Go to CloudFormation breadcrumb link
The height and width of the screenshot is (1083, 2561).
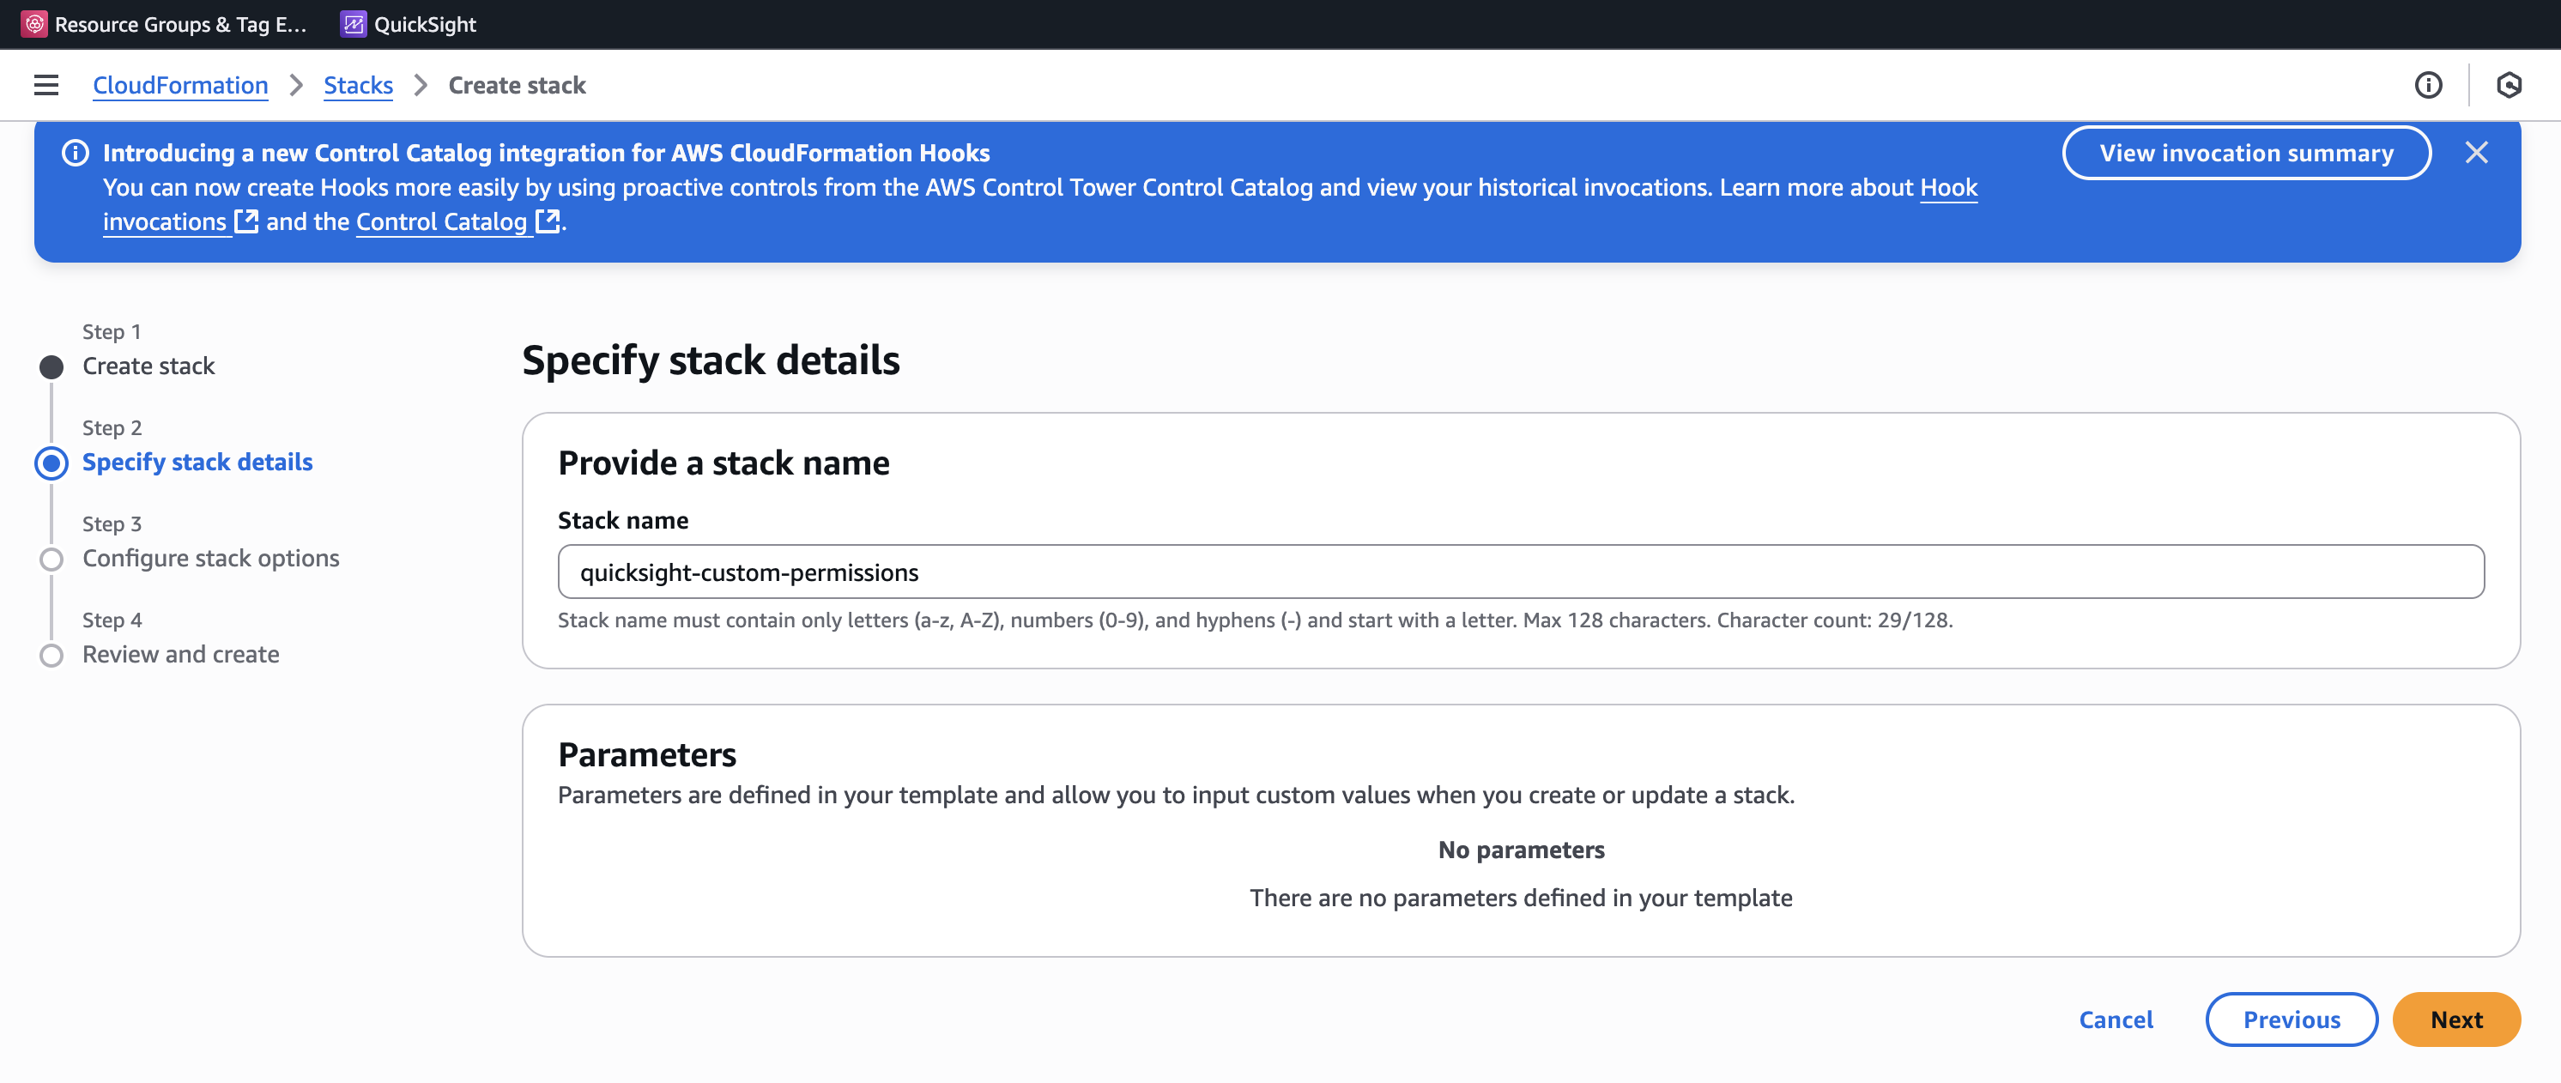pos(180,86)
